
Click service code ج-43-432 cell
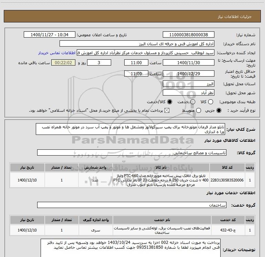(228, 230)
